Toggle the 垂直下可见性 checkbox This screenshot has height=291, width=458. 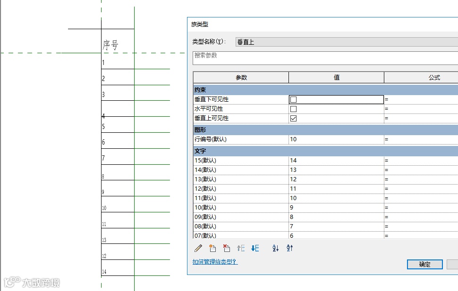[x=293, y=100]
